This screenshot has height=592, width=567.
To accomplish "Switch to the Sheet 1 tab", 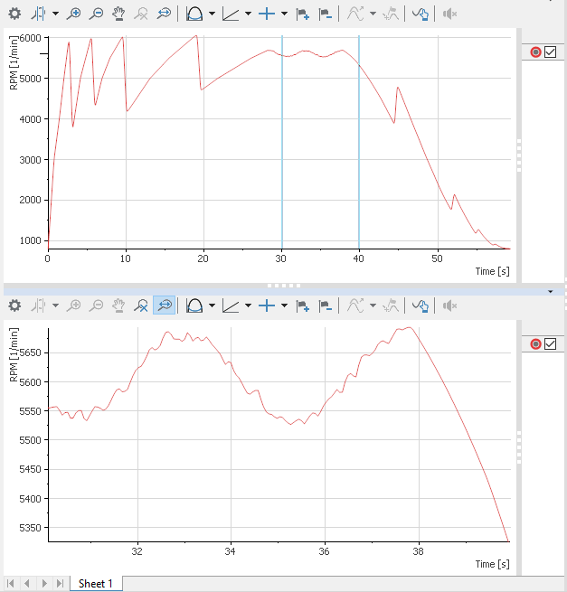I will pyautogui.click(x=96, y=583).
